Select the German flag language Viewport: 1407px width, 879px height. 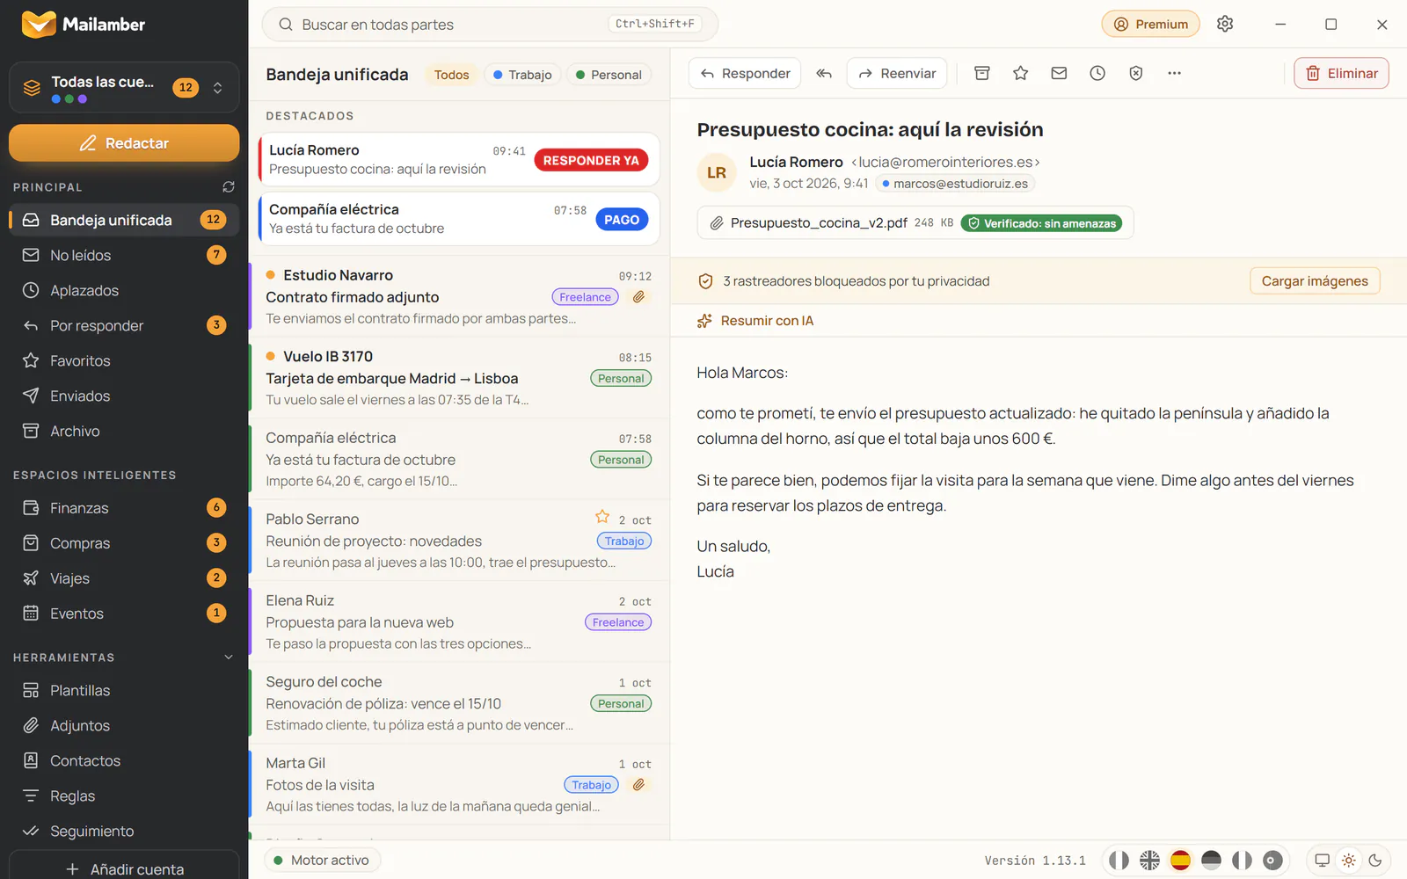click(1211, 861)
